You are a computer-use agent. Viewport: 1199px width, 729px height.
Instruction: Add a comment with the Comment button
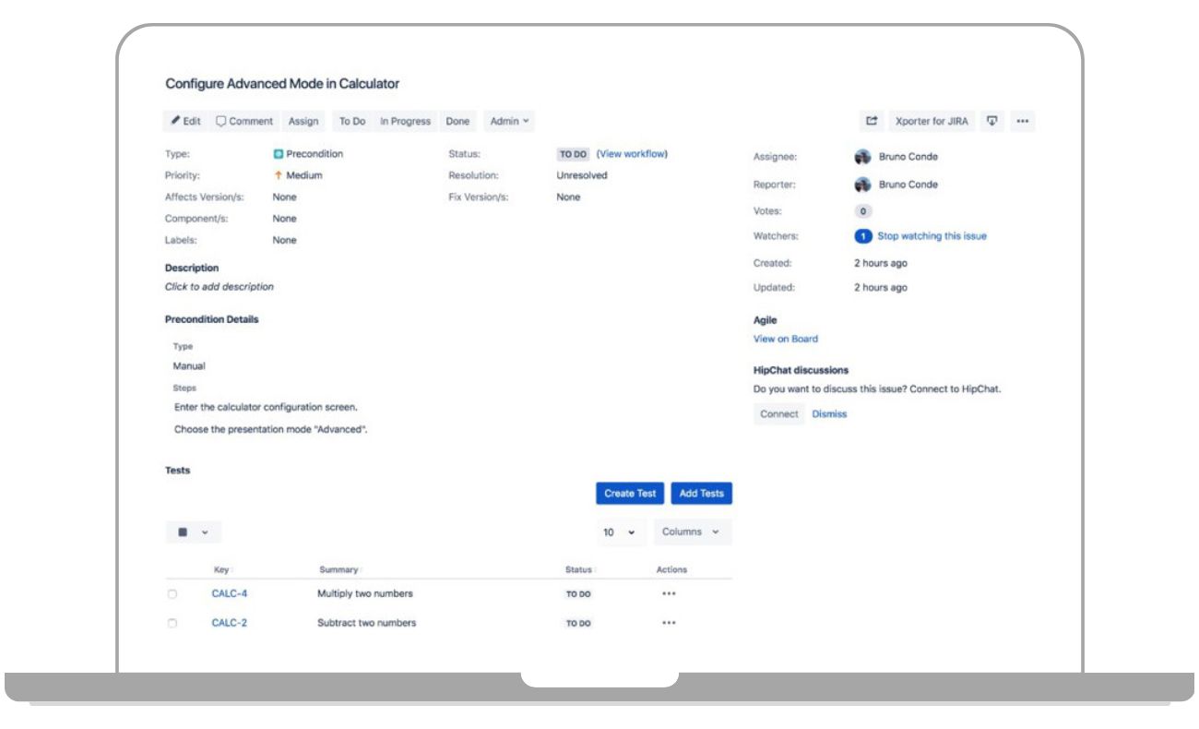click(x=244, y=121)
